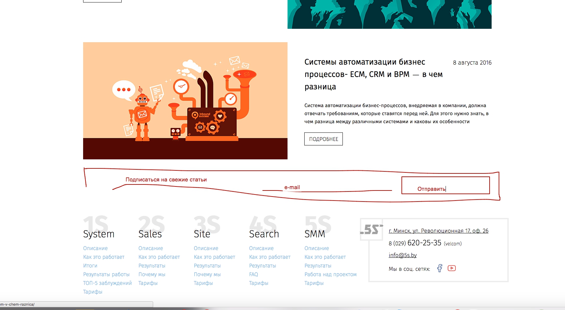Open Работа над проектом under SMM
The width and height of the screenshot is (565, 310).
click(330, 274)
